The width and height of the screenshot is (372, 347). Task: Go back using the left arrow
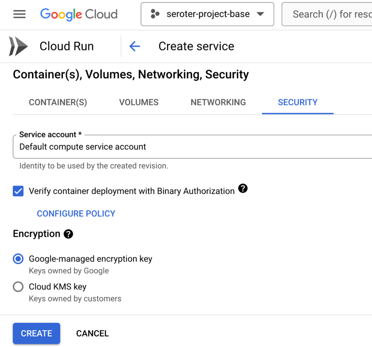coord(134,46)
